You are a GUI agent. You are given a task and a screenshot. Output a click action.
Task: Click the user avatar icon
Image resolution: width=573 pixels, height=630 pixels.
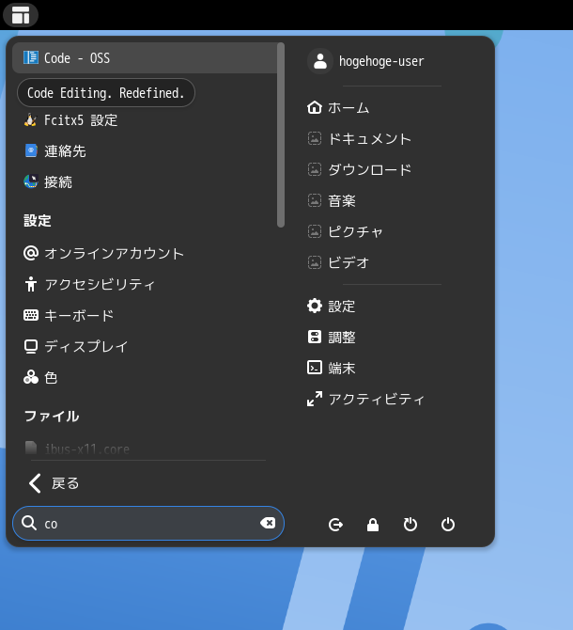tap(320, 61)
